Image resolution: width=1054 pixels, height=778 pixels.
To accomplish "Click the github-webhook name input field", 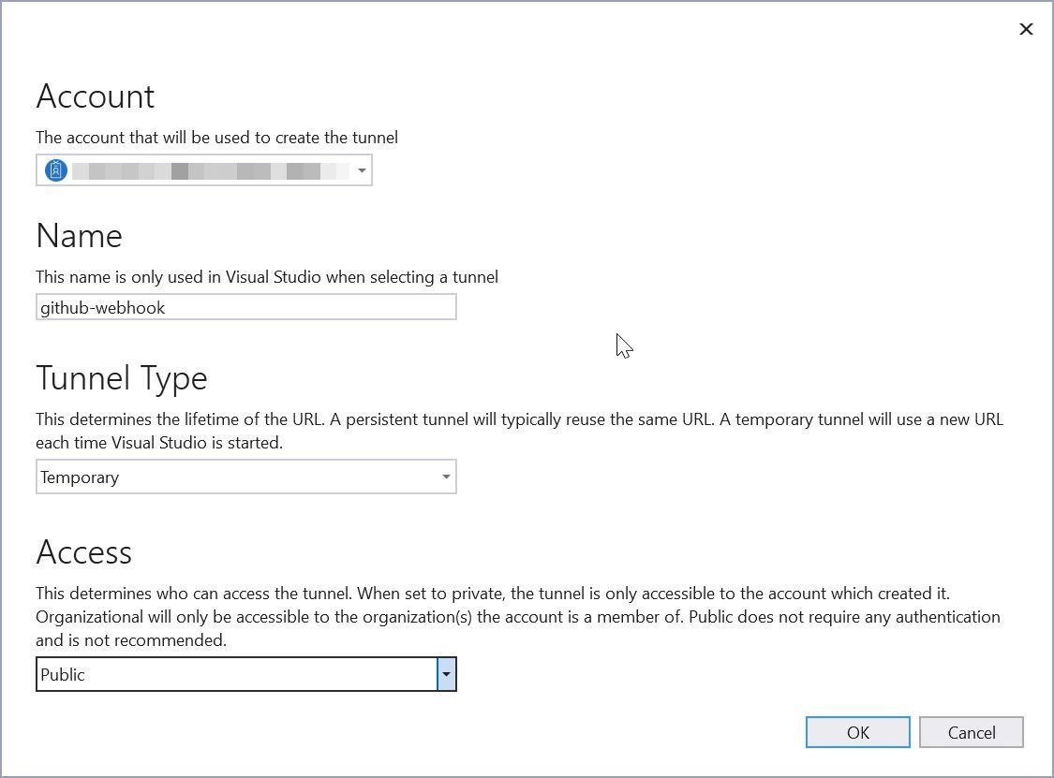I will (x=245, y=306).
